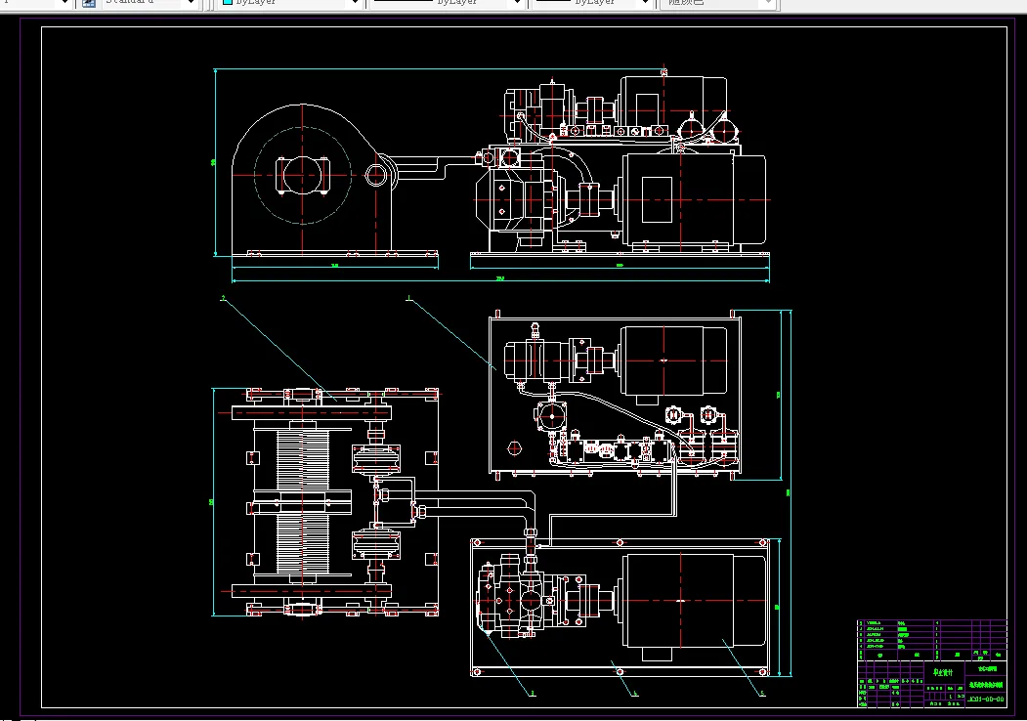Open the cyan ByLayer color control dropdown
This screenshot has height=721, width=1027.
click(355, 3)
